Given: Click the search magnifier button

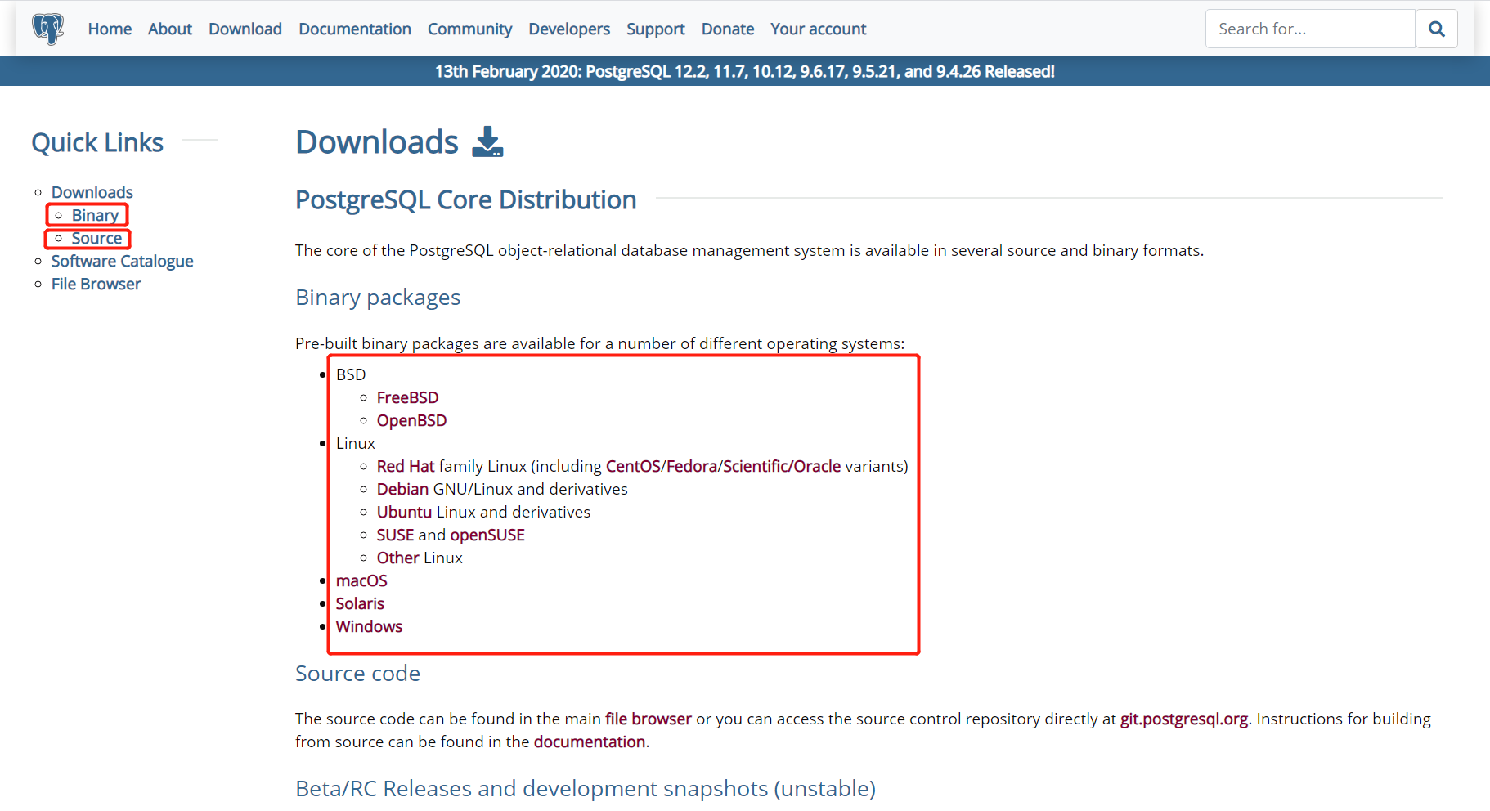Looking at the screenshot, I should pyautogui.click(x=1437, y=29).
